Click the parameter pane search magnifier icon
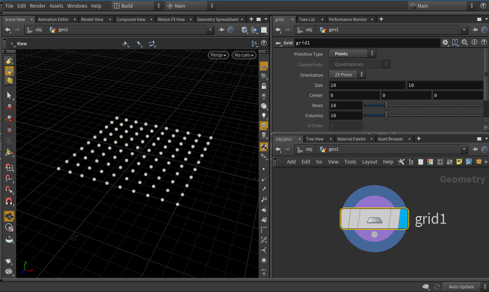489x292 pixels. [465, 42]
